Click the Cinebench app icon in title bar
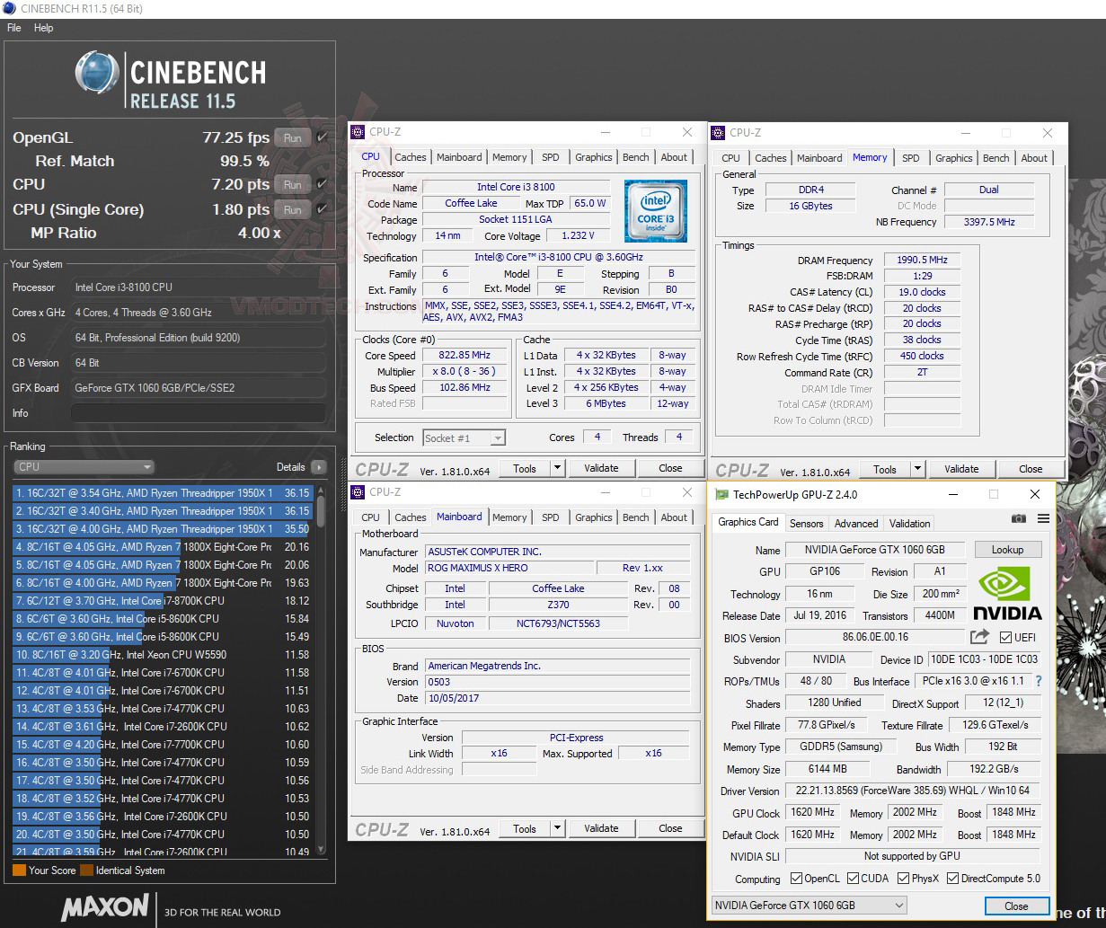This screenshot has height=928, width=1106. click(x=9, y=8)
